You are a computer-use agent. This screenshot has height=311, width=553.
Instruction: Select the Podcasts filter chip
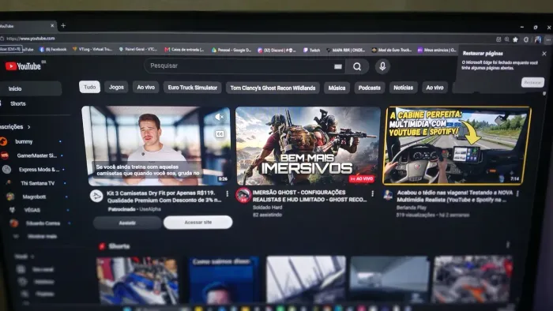click(x=369, y=88)
